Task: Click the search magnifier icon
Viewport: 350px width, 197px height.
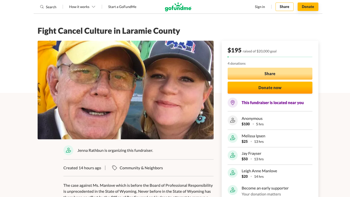Action: [x=42, y=7]
